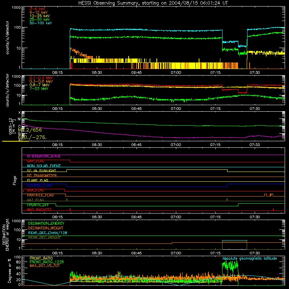Click the REAR_DEC_WEIGHT legend label
The height and width of the screenshot is (289, 289).
[x=44, y=238]
